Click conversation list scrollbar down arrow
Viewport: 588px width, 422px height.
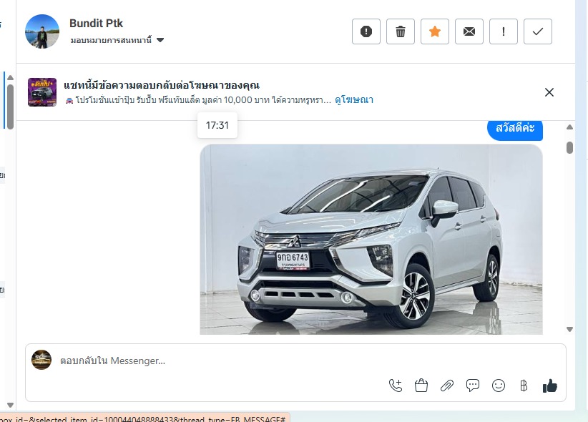pyautogui.click(x=11, y=405)
